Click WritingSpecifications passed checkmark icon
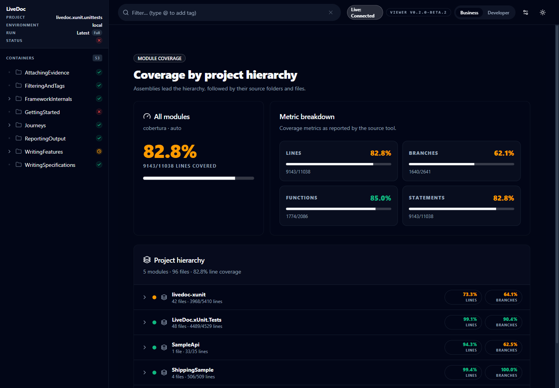Image resolution: width=559 pixels, height=388 pixels. (x=99, y=165)
